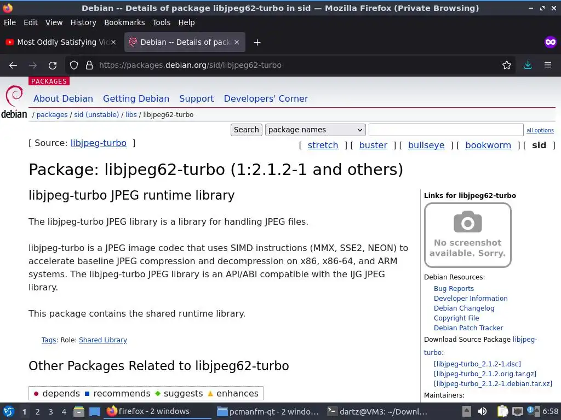The width and height of the screenshot is (561, 420).
Task: Click the network connection tray icon
Action: click(517, 411)
